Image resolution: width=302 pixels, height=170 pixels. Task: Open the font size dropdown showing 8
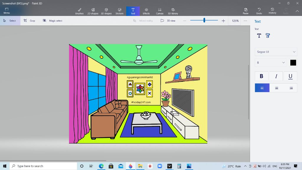tap(271, 63)
